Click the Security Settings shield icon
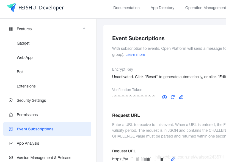Viewport: 226px width, 162px height. (x=11, y=100)
